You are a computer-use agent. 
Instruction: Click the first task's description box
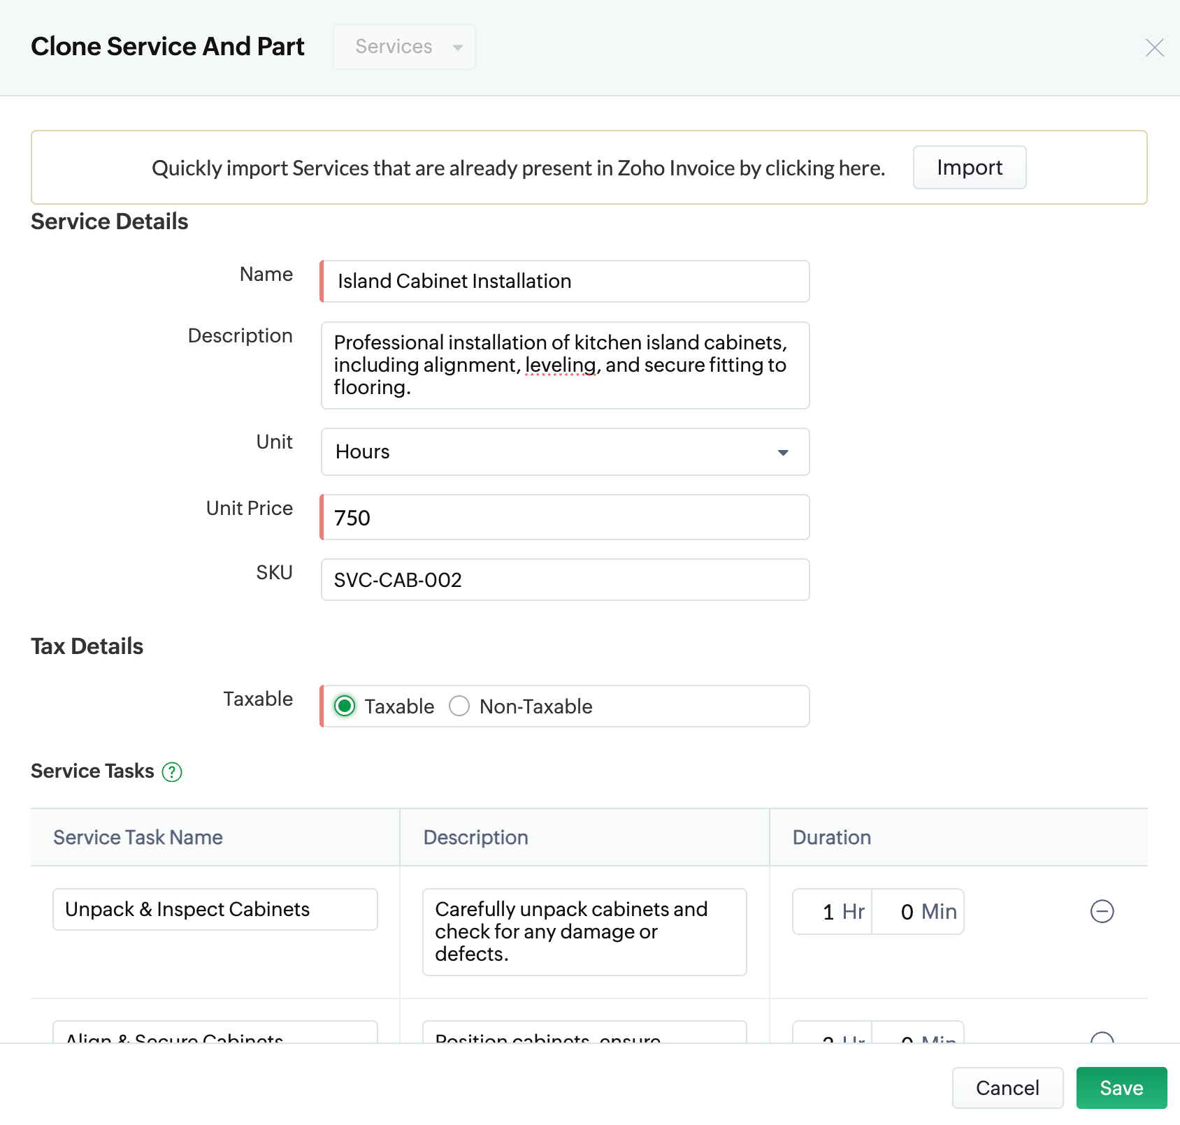pyautogui.click(x=584, y=932)
